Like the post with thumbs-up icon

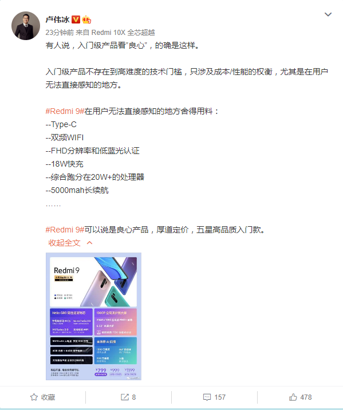point(293,397)
